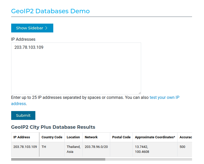Click the Thailand, Asia location cell

(73, 149)
